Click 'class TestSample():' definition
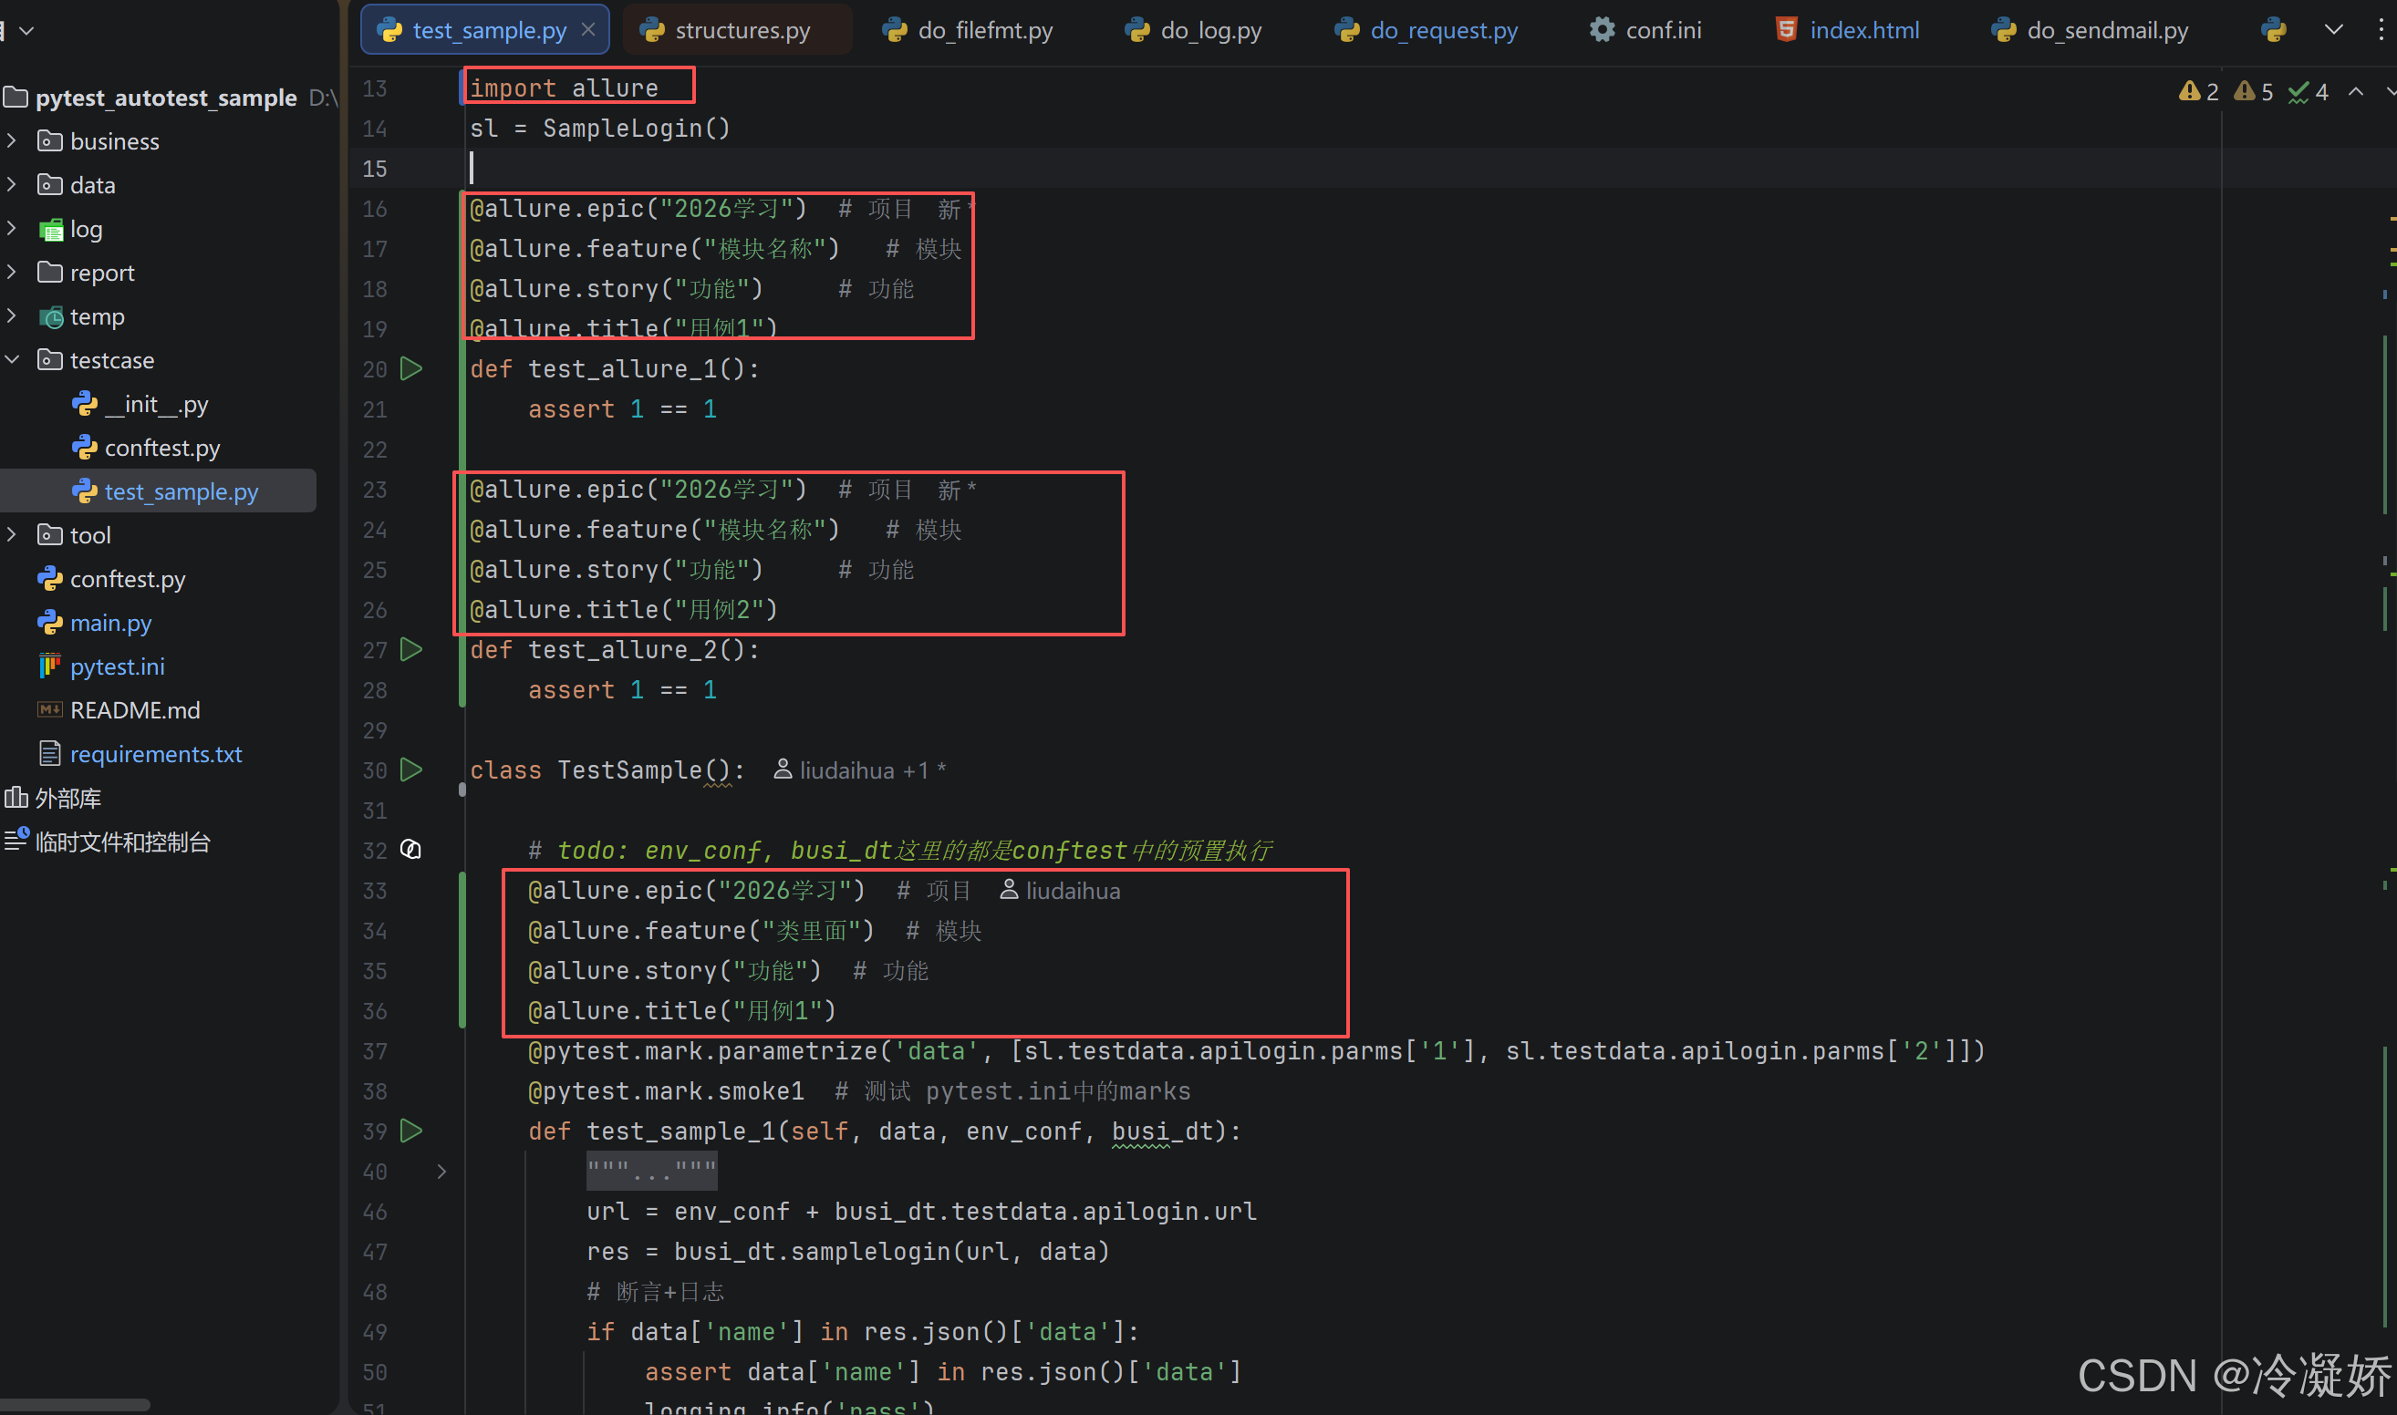The width and height of the screenshot is (2397, 1415). [x=607, y=770]
